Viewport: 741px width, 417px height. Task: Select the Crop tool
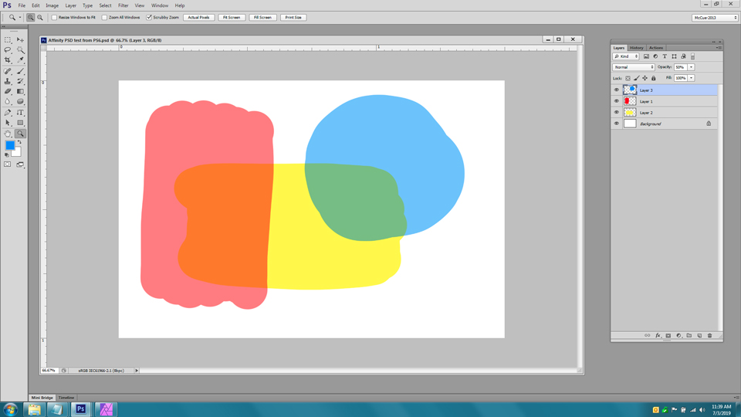pos(8,60)
